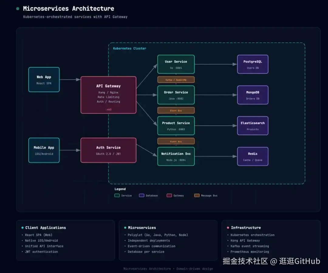Select the Redis cache node
The image size is (328, 273).
pyautogui.click(x=253, y=156)
